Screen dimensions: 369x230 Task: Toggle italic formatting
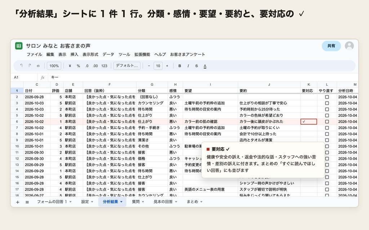[x=188, y=66]
